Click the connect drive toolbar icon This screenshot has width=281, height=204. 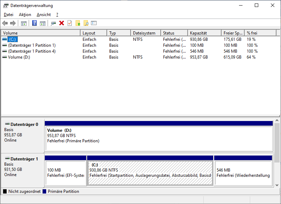54,23
